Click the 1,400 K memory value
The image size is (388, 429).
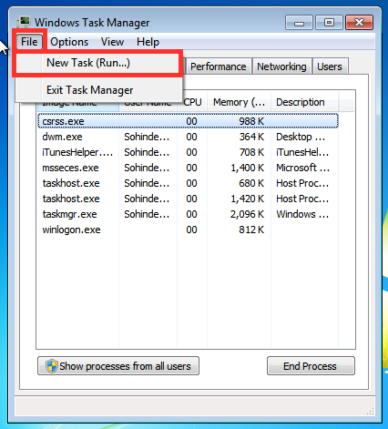click(x=248, y=168)
